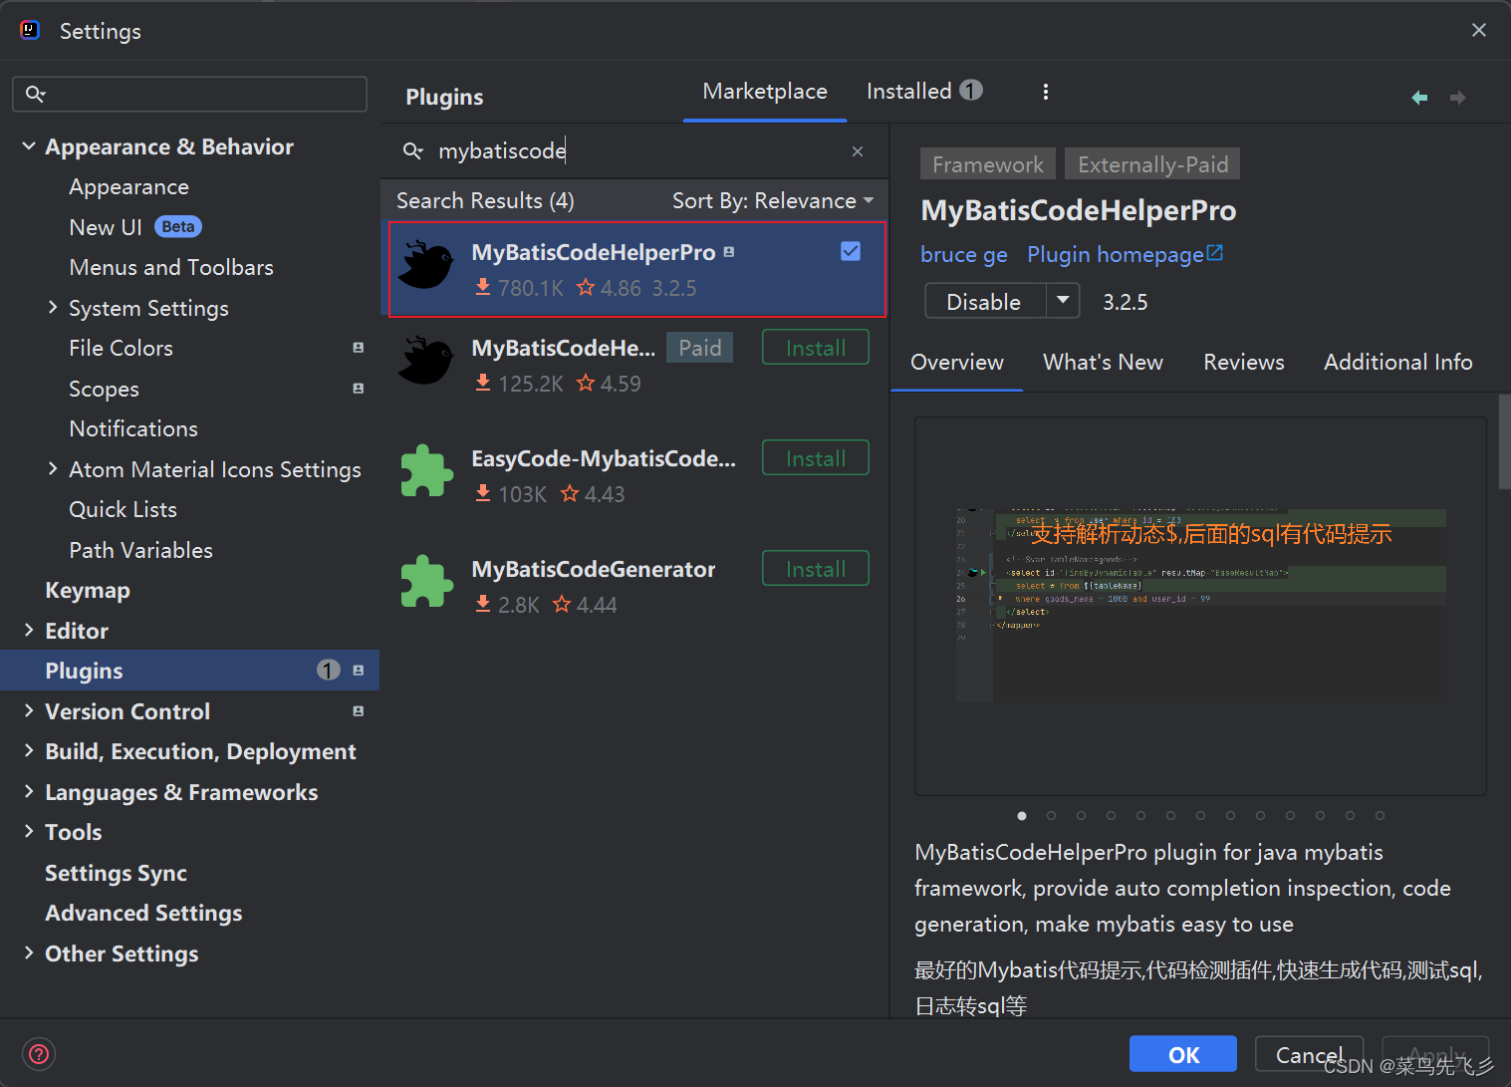The image size is (1511, 1087).
Task: Open the bruce ge vendor link
Action: pos(964,255)
